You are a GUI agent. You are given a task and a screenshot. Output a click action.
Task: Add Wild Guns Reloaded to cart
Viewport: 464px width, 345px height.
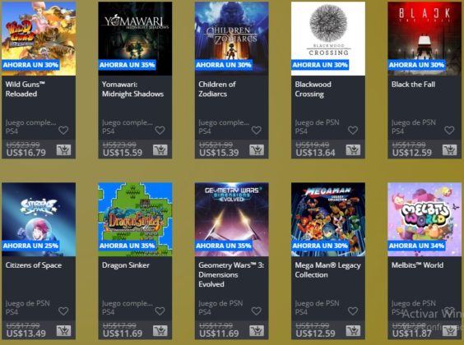(x=63, y=150)
